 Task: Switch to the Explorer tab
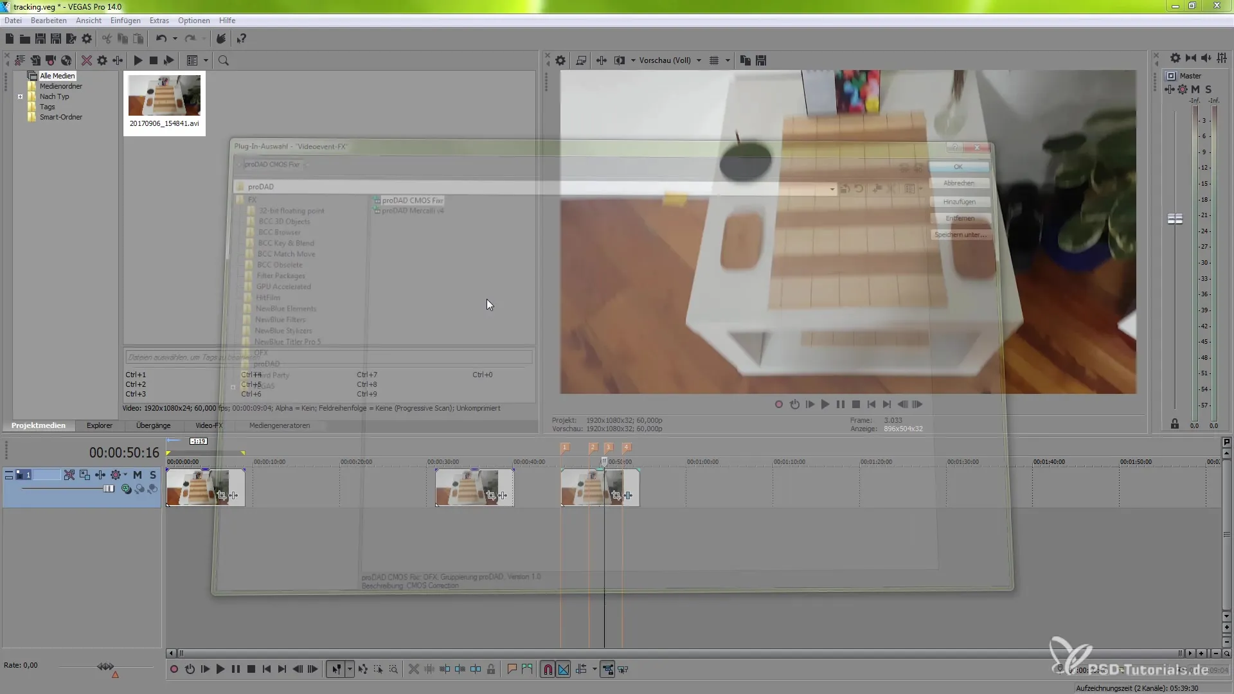tap(100, 425)
